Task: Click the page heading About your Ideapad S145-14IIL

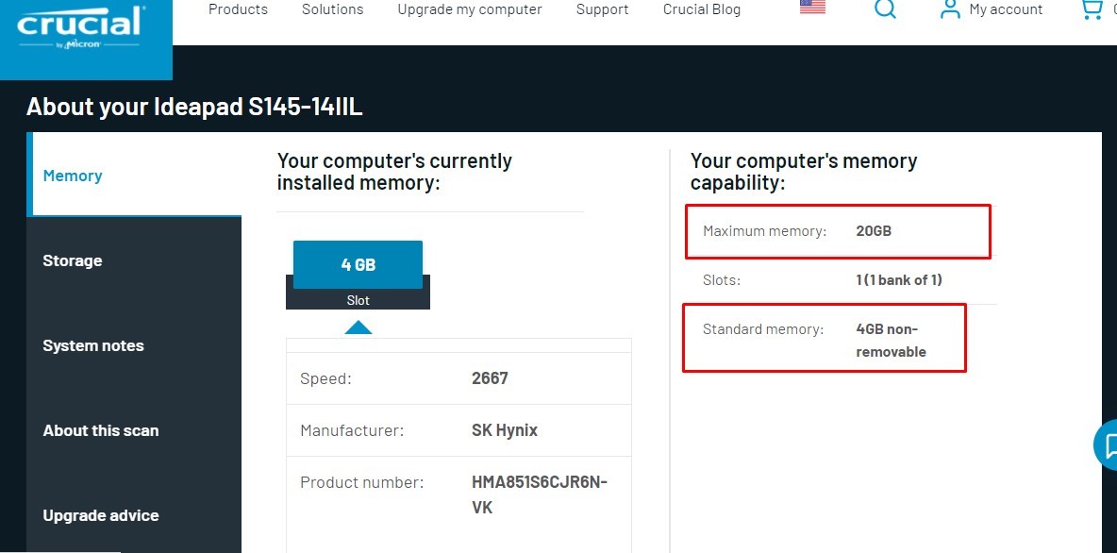Action: pyautogui.click(x=194, y=107)
